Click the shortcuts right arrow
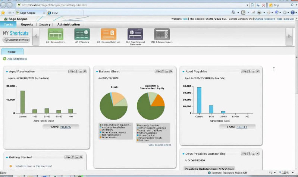 coord(289,37)
